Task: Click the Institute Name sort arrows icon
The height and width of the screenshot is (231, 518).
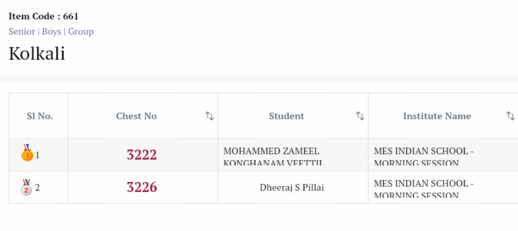Action: (x=510, y=116)
